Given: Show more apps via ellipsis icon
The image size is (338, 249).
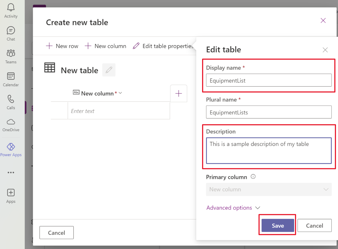Looking at the screenshot, I should [x=11, y=173].
